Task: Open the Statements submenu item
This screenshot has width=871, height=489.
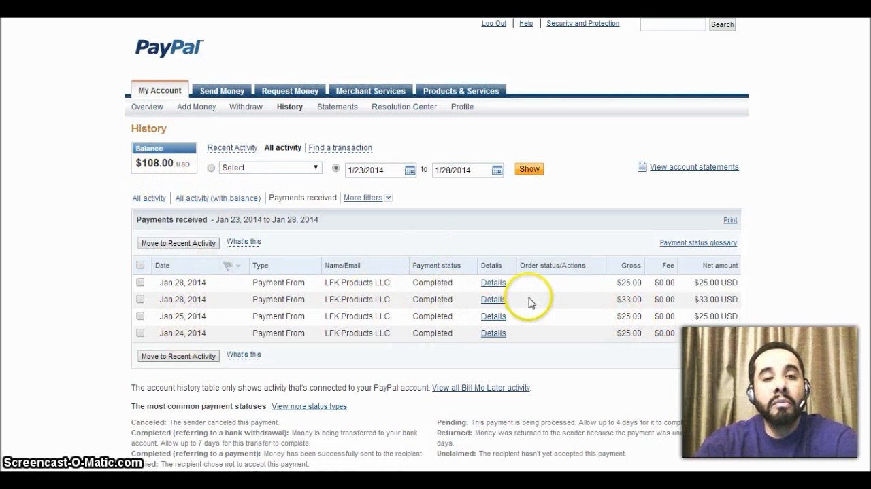Action: (337, 107)
